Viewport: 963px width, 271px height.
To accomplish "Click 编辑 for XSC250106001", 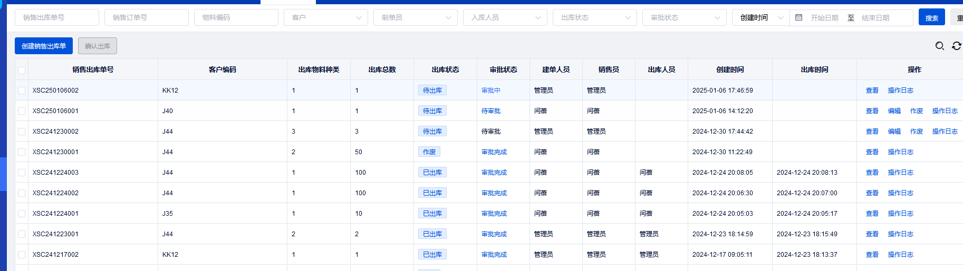I will click(894, 111).
